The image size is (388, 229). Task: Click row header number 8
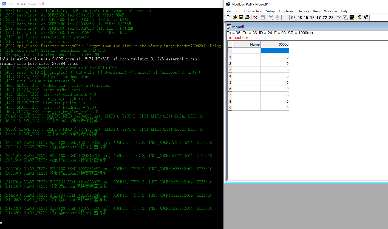point(230,101)
